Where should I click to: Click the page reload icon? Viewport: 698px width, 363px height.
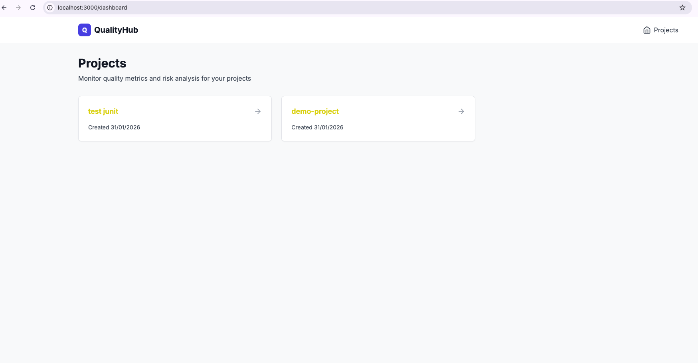(33, 7)
